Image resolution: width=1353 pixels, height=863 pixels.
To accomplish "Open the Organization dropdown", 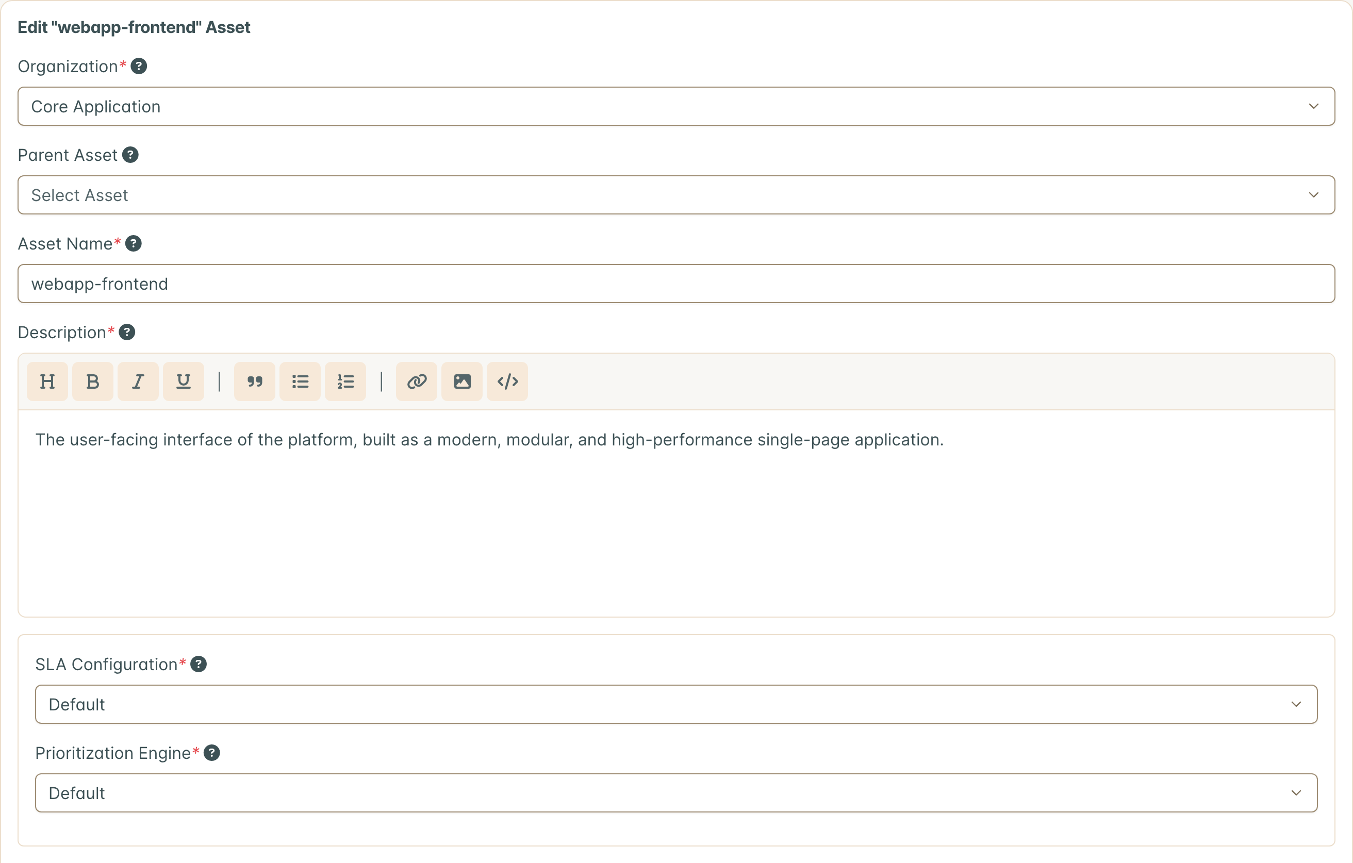I will click(676, 106).
